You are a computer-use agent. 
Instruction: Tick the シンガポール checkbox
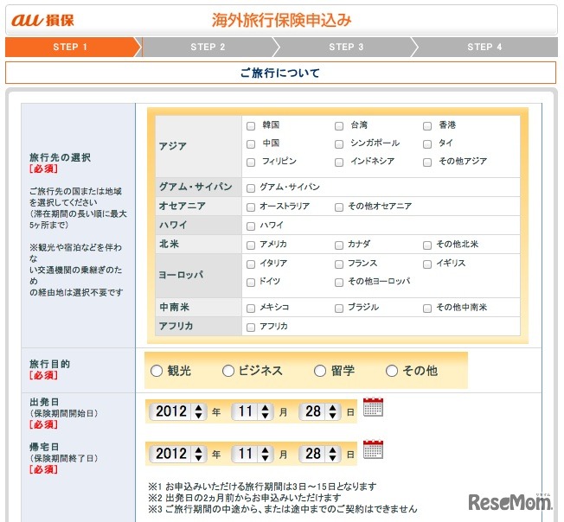(x=339, y=144)
